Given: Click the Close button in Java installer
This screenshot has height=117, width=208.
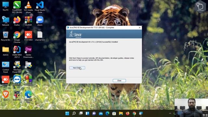Looking at the screenshot, I should pyautogui.click(x=119, y=81).
